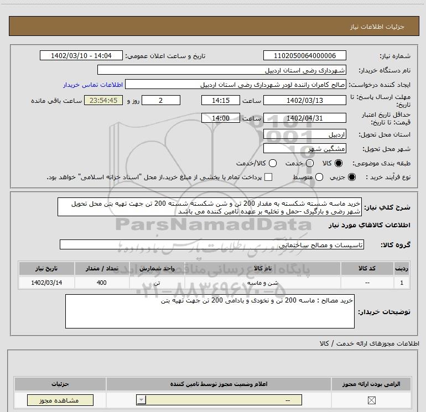Click the ردیف column header
Screen dimensions: 426x412
(402, 269)
